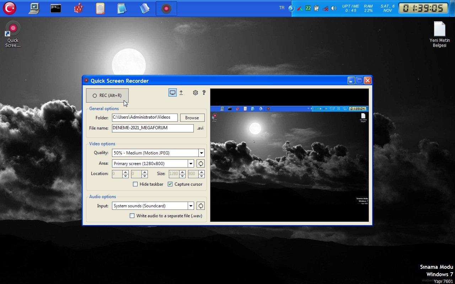Start recording with REC (Alt+R) button
Viewport: 455px width, 284px height.
click(107, 95)
